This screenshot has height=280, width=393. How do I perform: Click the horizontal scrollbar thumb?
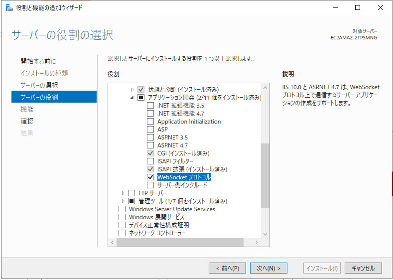[180, 243]
